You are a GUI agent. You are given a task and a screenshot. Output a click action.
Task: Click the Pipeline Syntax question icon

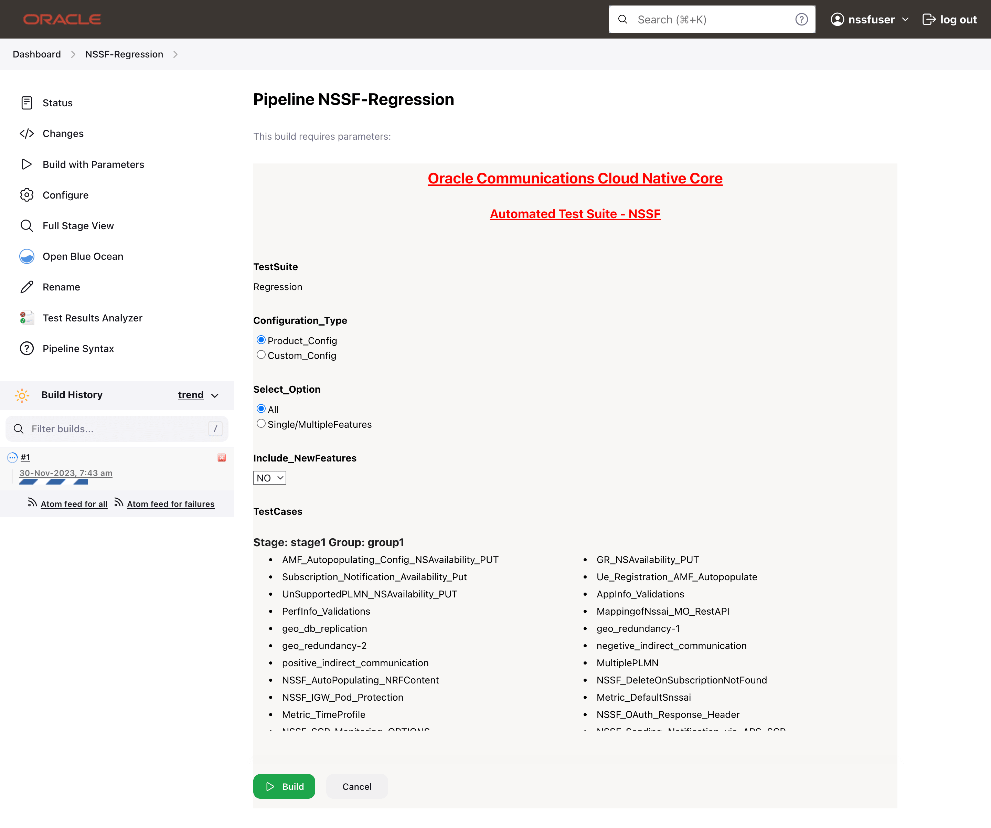click(x=27, y=348)
